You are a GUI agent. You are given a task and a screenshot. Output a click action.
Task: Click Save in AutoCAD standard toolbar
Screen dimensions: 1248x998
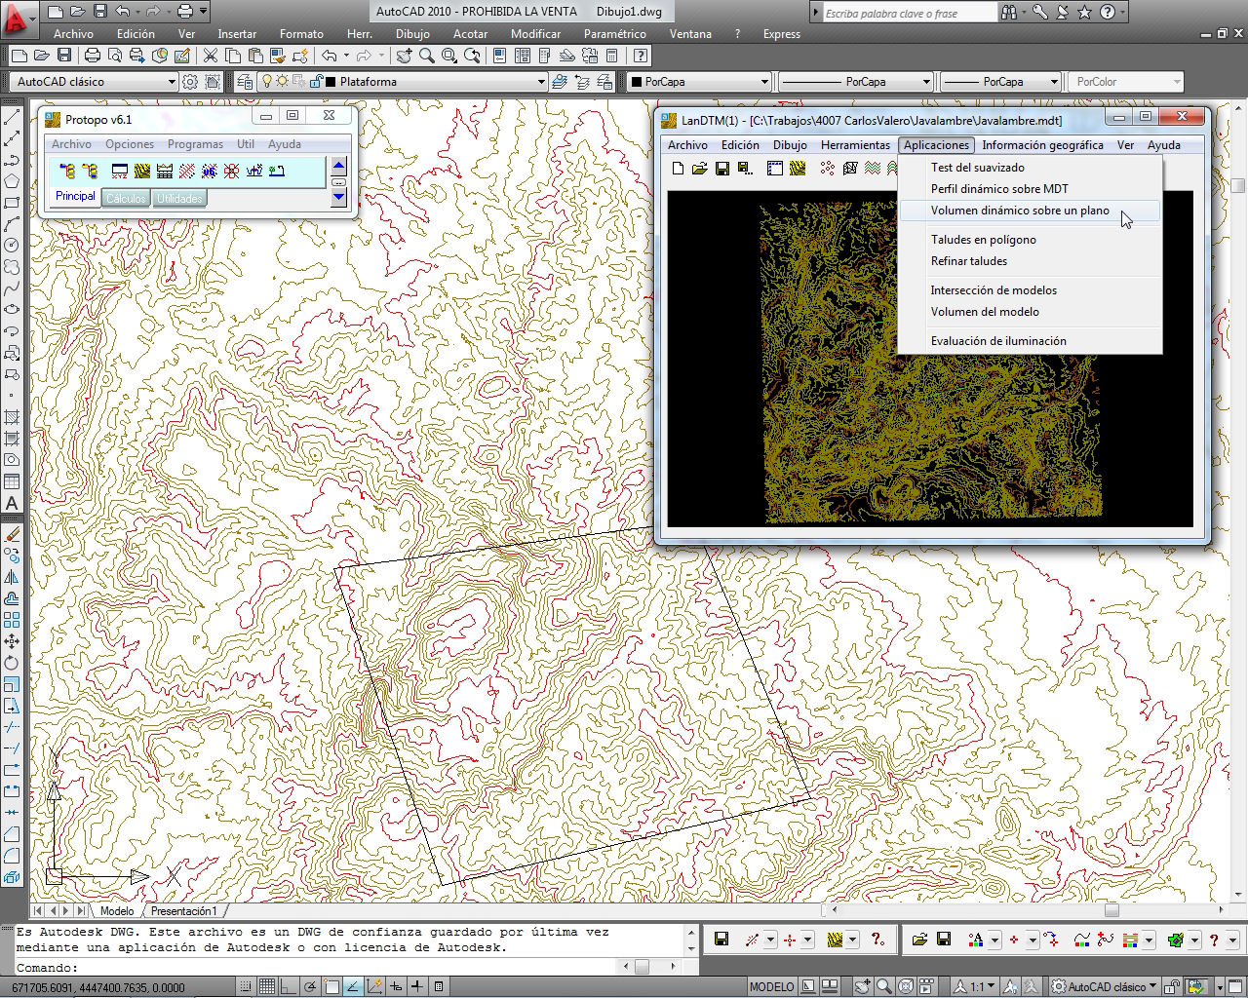point(64,56)
